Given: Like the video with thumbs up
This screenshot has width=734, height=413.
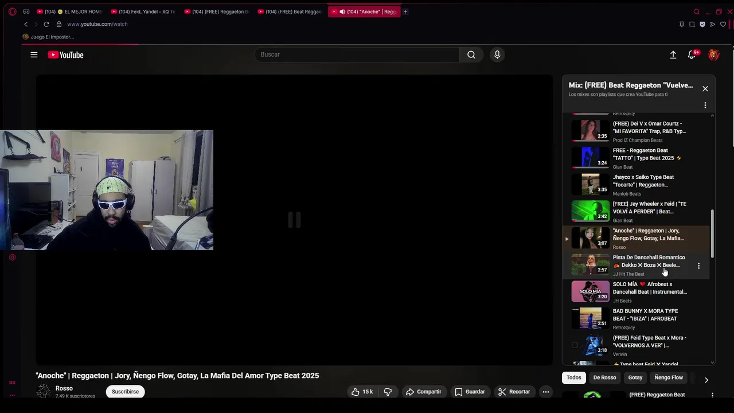Looking at the screenshot, I should [362, 392].
